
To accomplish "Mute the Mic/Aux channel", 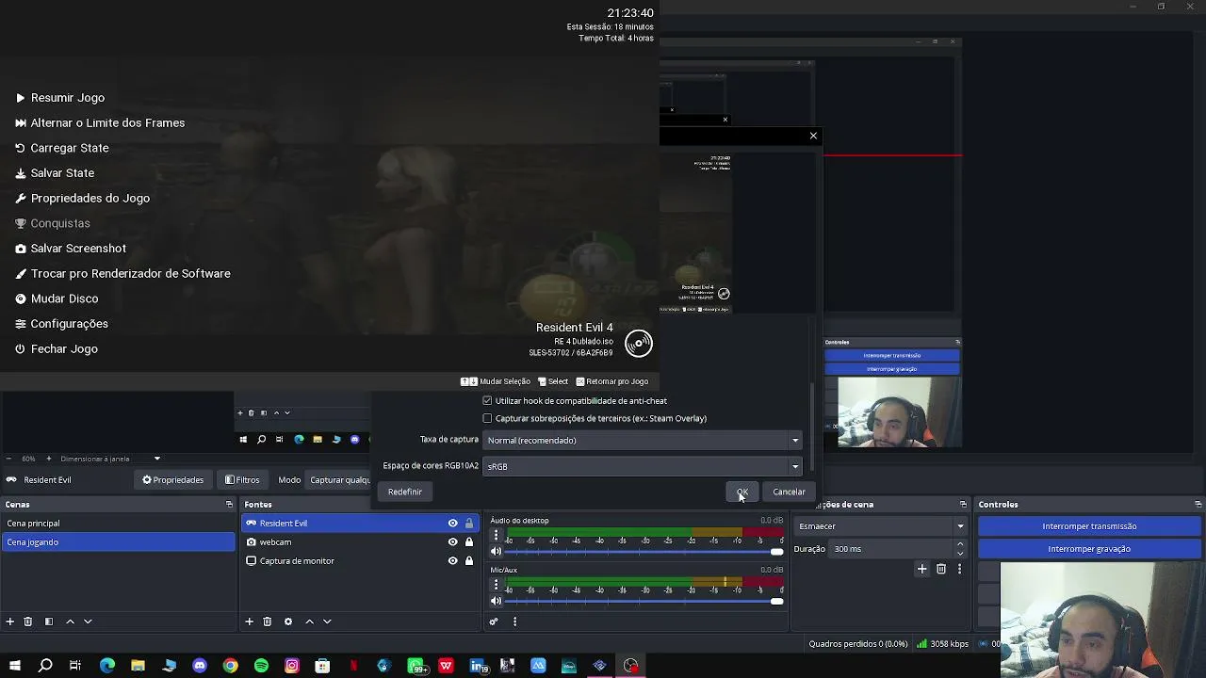I will tap(497, 601).
